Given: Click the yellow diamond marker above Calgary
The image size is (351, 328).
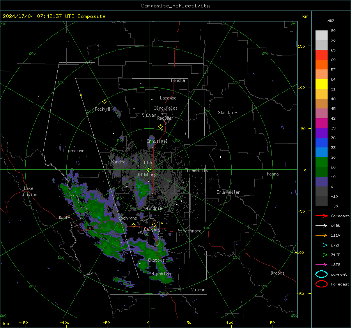Looking at the screenshot, I should coord(154,225).
